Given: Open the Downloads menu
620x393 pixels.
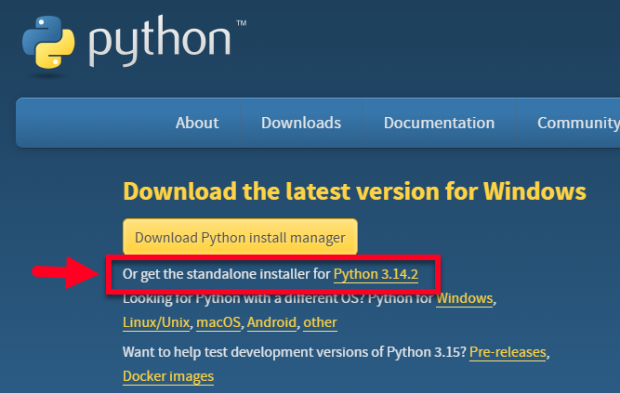Looking at the screenshot, I should (x=301, y=123).
